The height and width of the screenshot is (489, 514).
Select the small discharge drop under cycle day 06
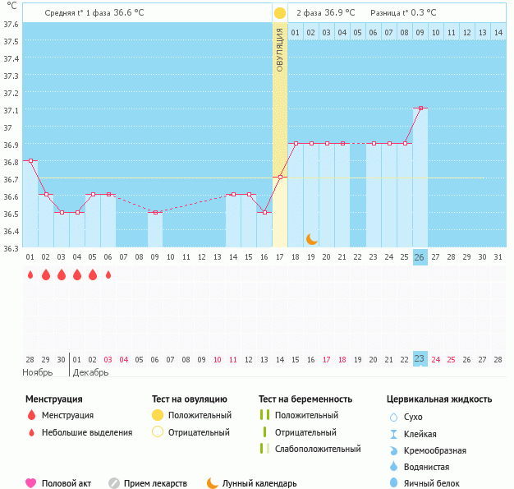pyautogui.click(x=108, y=274)
